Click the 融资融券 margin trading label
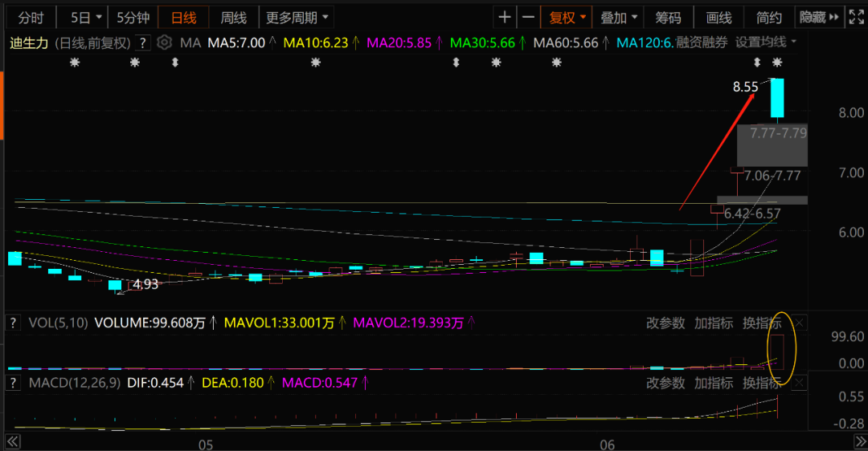The image size is (868, 451). click(x=702, y=43)
